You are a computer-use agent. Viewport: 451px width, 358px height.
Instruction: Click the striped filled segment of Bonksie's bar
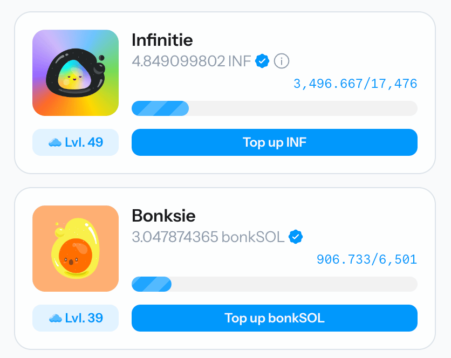[x=152, y=284]
